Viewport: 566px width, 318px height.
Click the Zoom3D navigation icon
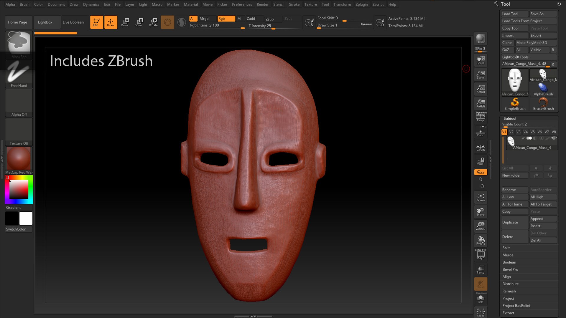(481, 226)
